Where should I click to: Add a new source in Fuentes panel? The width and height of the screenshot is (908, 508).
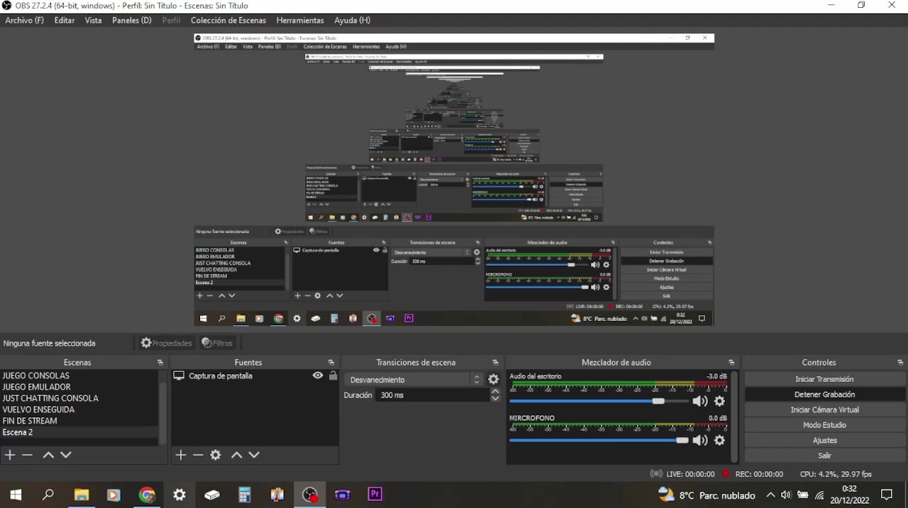click(181, 455)
